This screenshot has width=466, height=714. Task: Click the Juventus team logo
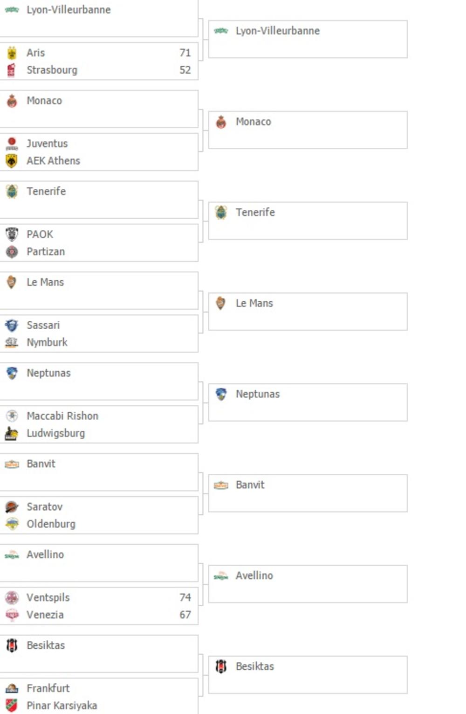[12, 144]
